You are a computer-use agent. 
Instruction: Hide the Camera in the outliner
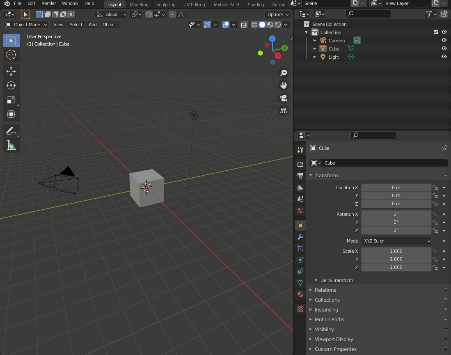(x=444, y=40)
